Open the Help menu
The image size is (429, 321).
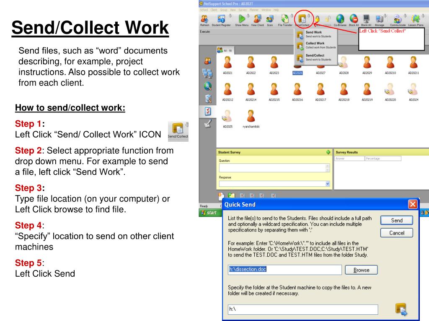[x=277, y=10]
